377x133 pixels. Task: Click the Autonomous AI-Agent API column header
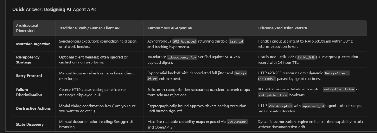click(170, 28)
